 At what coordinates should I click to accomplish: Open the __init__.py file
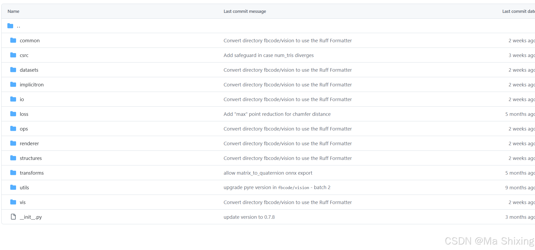click(x=31, y=217)
